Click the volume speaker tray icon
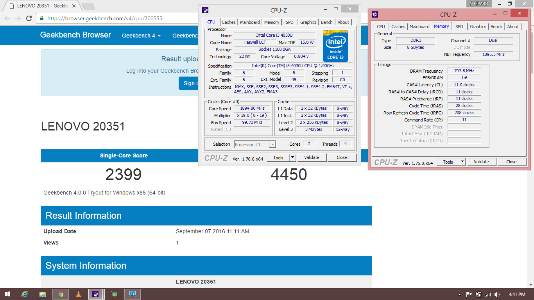Screen dimensions: 534x300 tap(497, 294)
